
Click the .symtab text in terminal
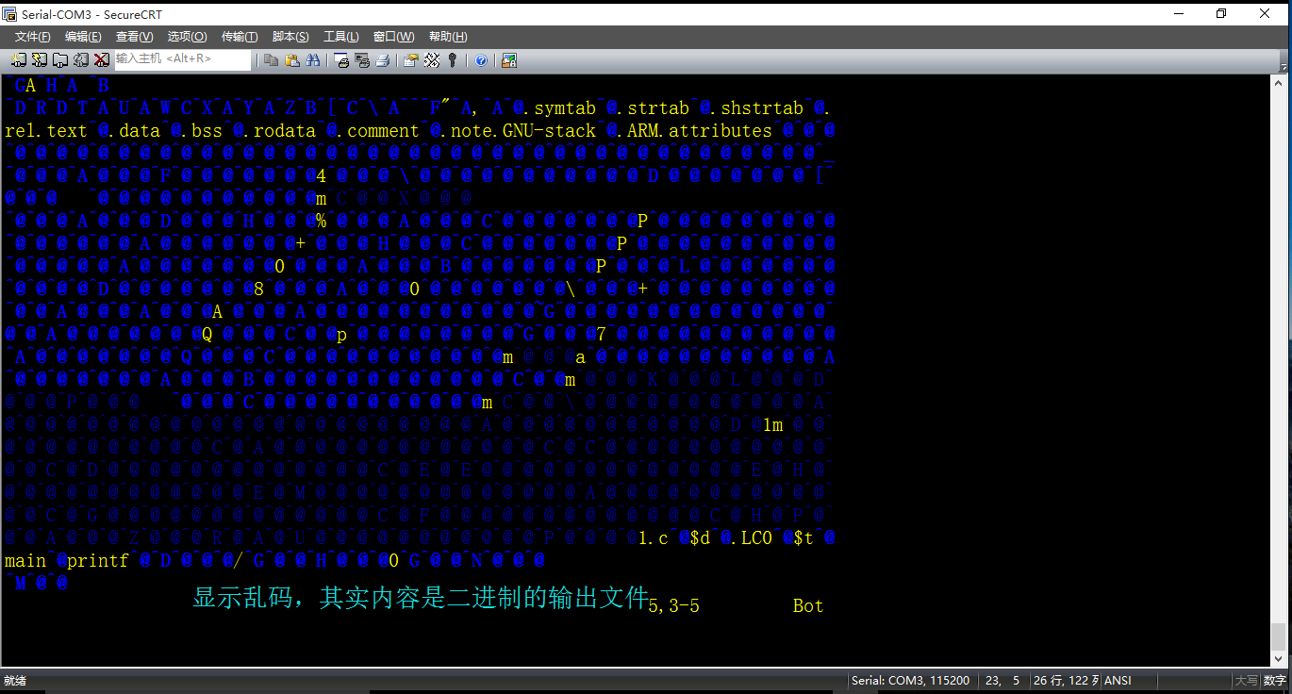click(x=560, y=108)
